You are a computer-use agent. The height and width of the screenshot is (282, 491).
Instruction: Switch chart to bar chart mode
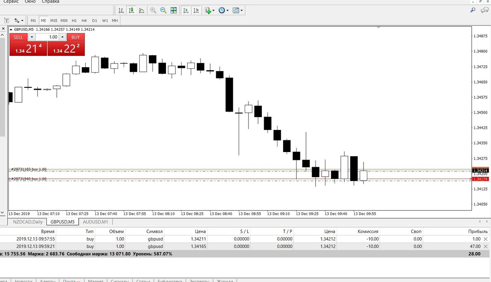(x=121, y=11)
